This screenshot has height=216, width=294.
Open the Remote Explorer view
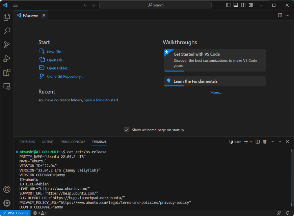(x=7, y=86)
